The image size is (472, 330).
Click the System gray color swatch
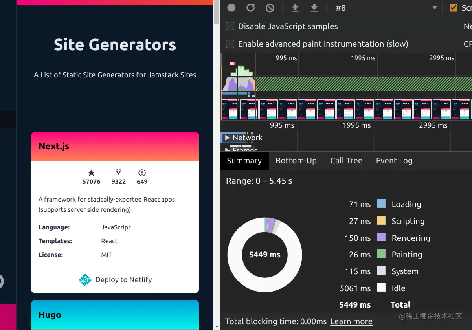tap(381, 271)
